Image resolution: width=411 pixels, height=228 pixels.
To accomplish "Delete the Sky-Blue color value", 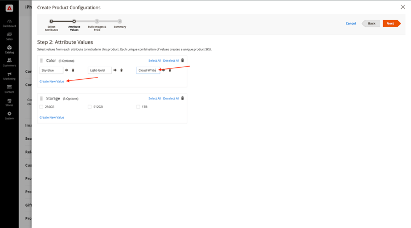I will coord(73,70).
